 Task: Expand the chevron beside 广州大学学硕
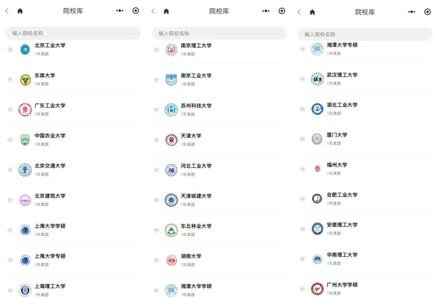(303, 289)
